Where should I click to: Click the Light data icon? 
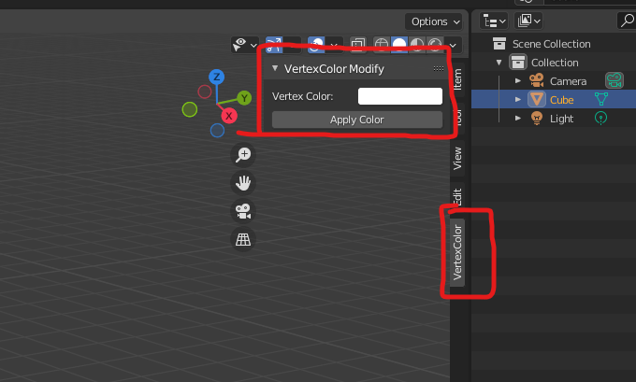pos(600,118)
